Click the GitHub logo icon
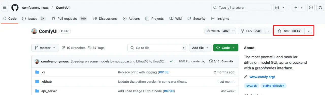The height and width of the screenshot is (95, 325). coord(15,8)
